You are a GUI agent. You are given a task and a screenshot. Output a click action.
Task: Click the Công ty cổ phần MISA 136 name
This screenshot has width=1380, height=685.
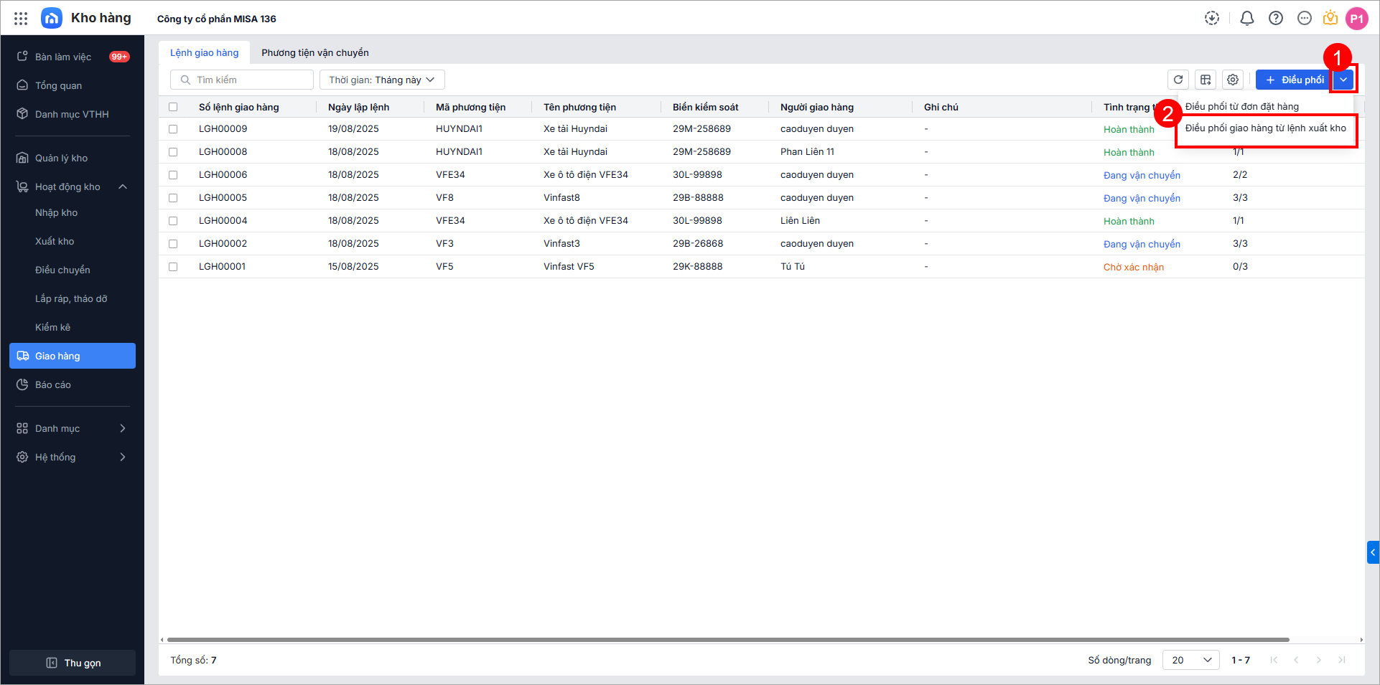[x=217, y=19]
